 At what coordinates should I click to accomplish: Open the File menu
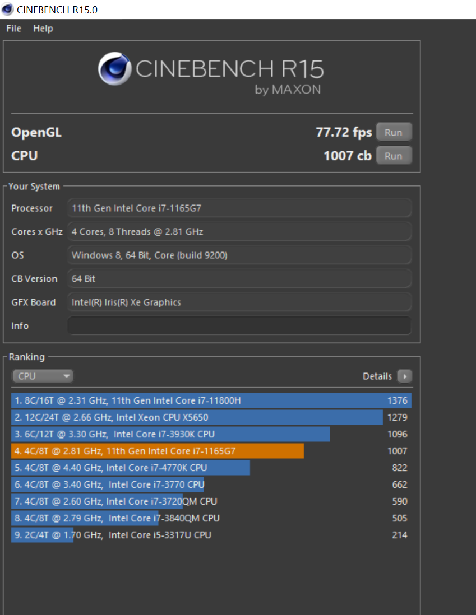click(x=14, y=29)
